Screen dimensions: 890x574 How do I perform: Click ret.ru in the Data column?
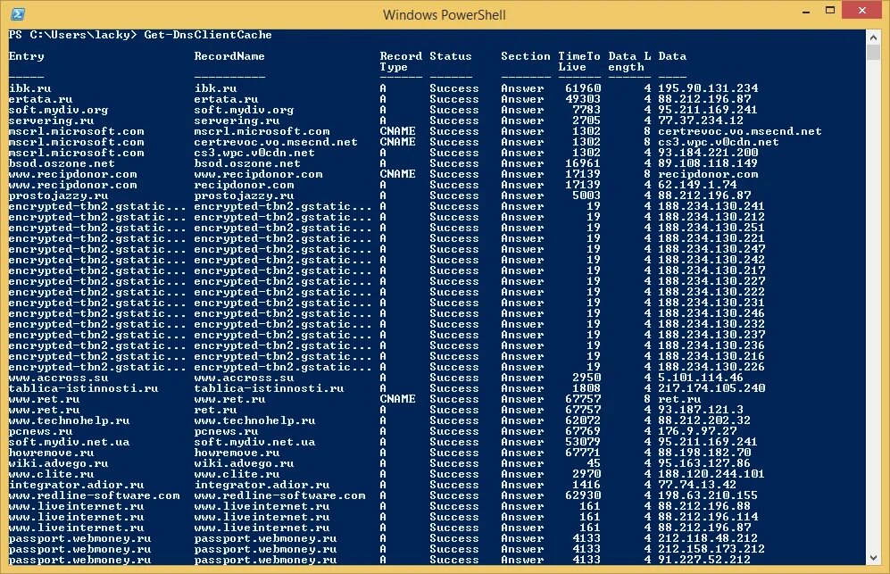[x=679, y=400]
